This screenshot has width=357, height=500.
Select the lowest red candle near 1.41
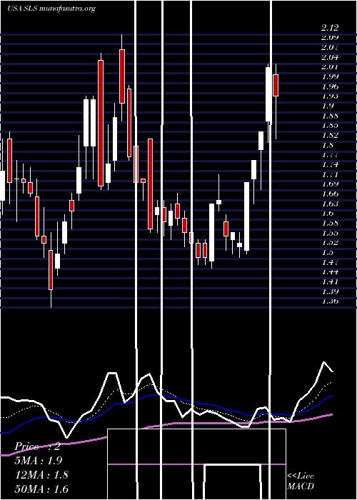click(x=51, y=270)
